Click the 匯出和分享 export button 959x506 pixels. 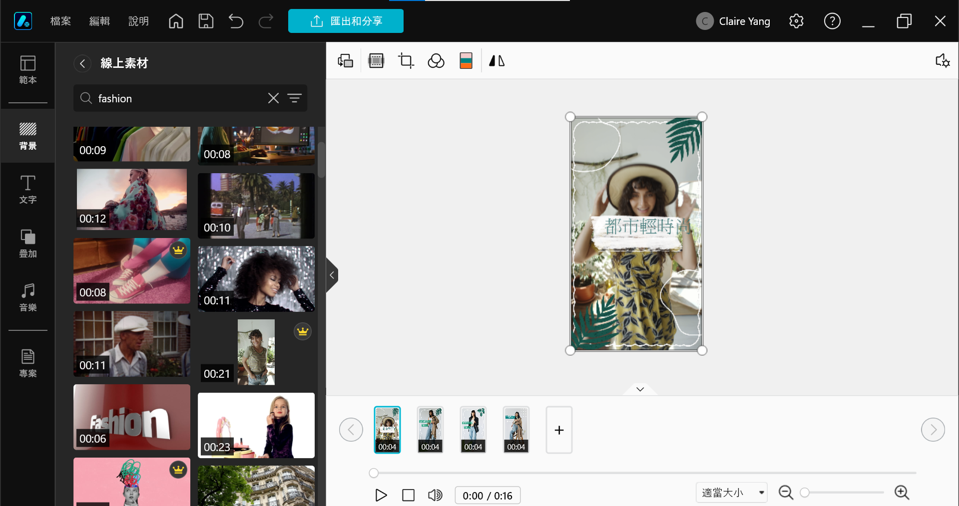(346, 21)
